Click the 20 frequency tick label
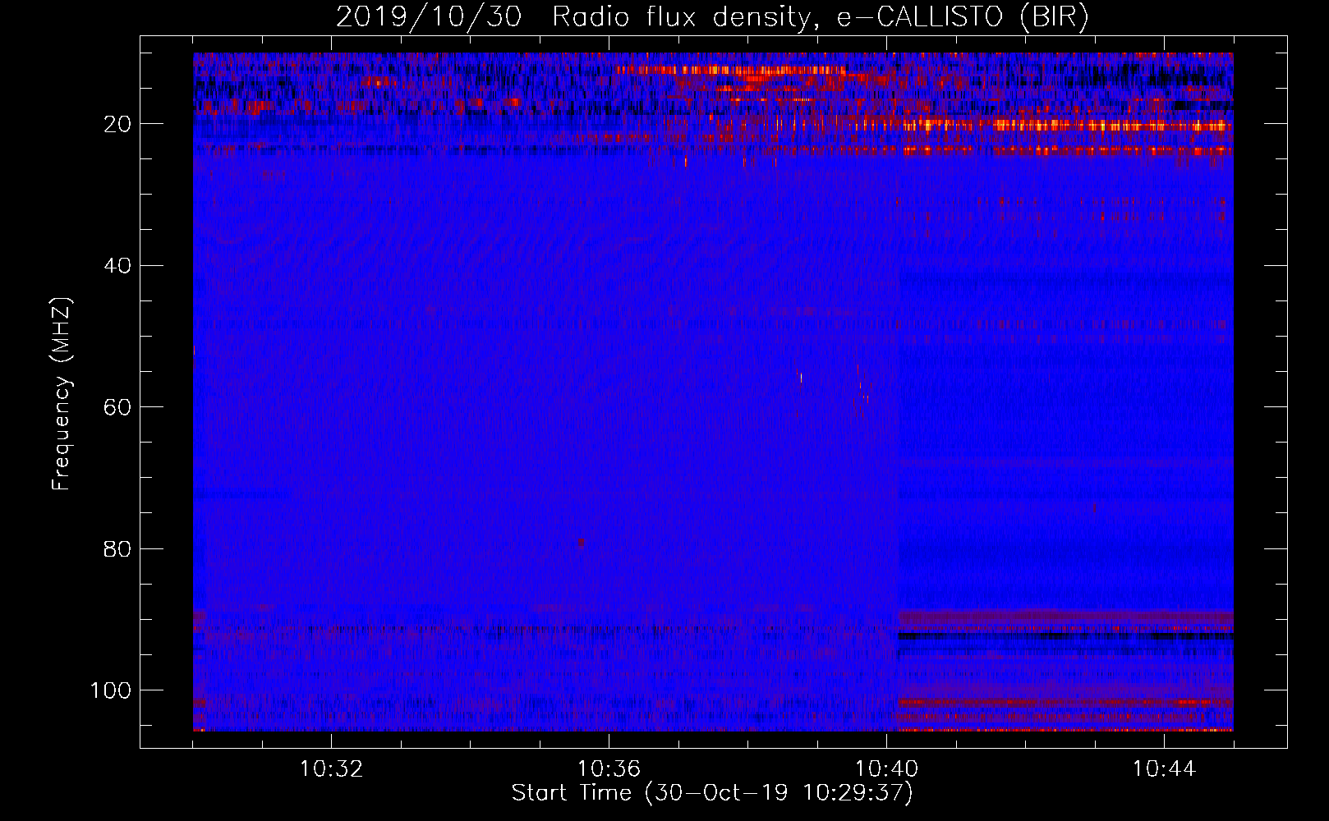 pos(118,124)
